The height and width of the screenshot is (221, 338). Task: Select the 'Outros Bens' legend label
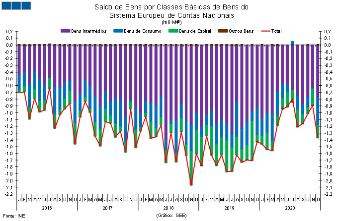click(x=241, y=31)
